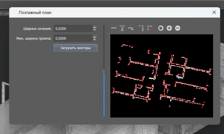The width and height of the screenshot is (224, 134).
Task: Decrease the Ширина сечения value
Action: click(x=95, y=30)
